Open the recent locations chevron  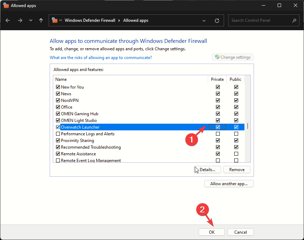(31, 20)
